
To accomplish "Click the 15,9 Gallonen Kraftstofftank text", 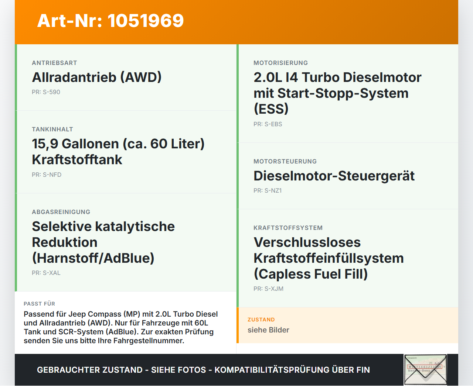I will pos(118,152).
